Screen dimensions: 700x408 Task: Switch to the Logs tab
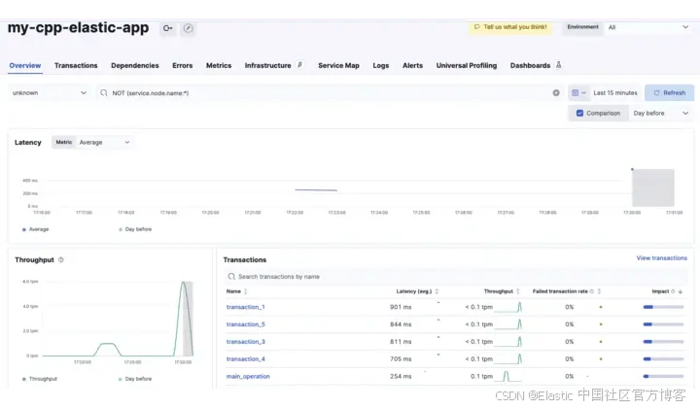click(381, 65)
